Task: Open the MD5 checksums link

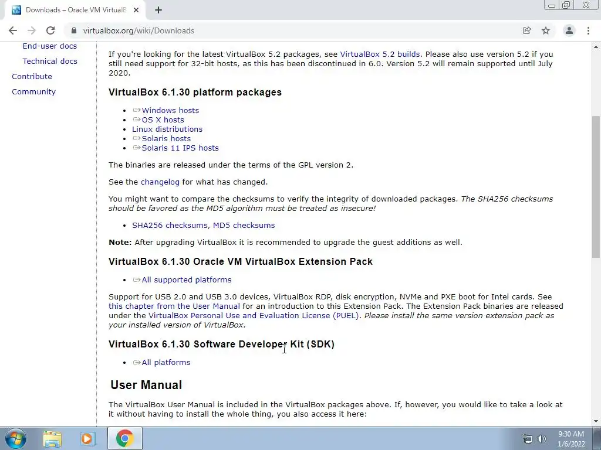Action: click(244, 226)
